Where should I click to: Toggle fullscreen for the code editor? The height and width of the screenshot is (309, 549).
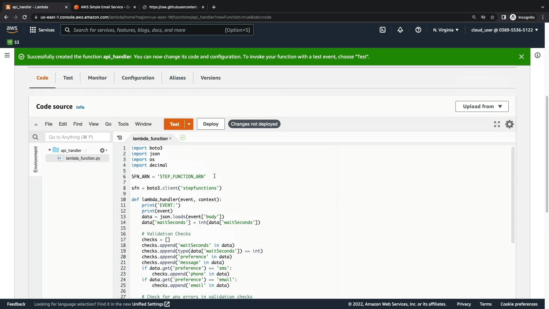497,124
